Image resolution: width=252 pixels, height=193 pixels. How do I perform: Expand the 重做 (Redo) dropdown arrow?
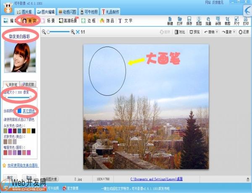click(234, 32)
